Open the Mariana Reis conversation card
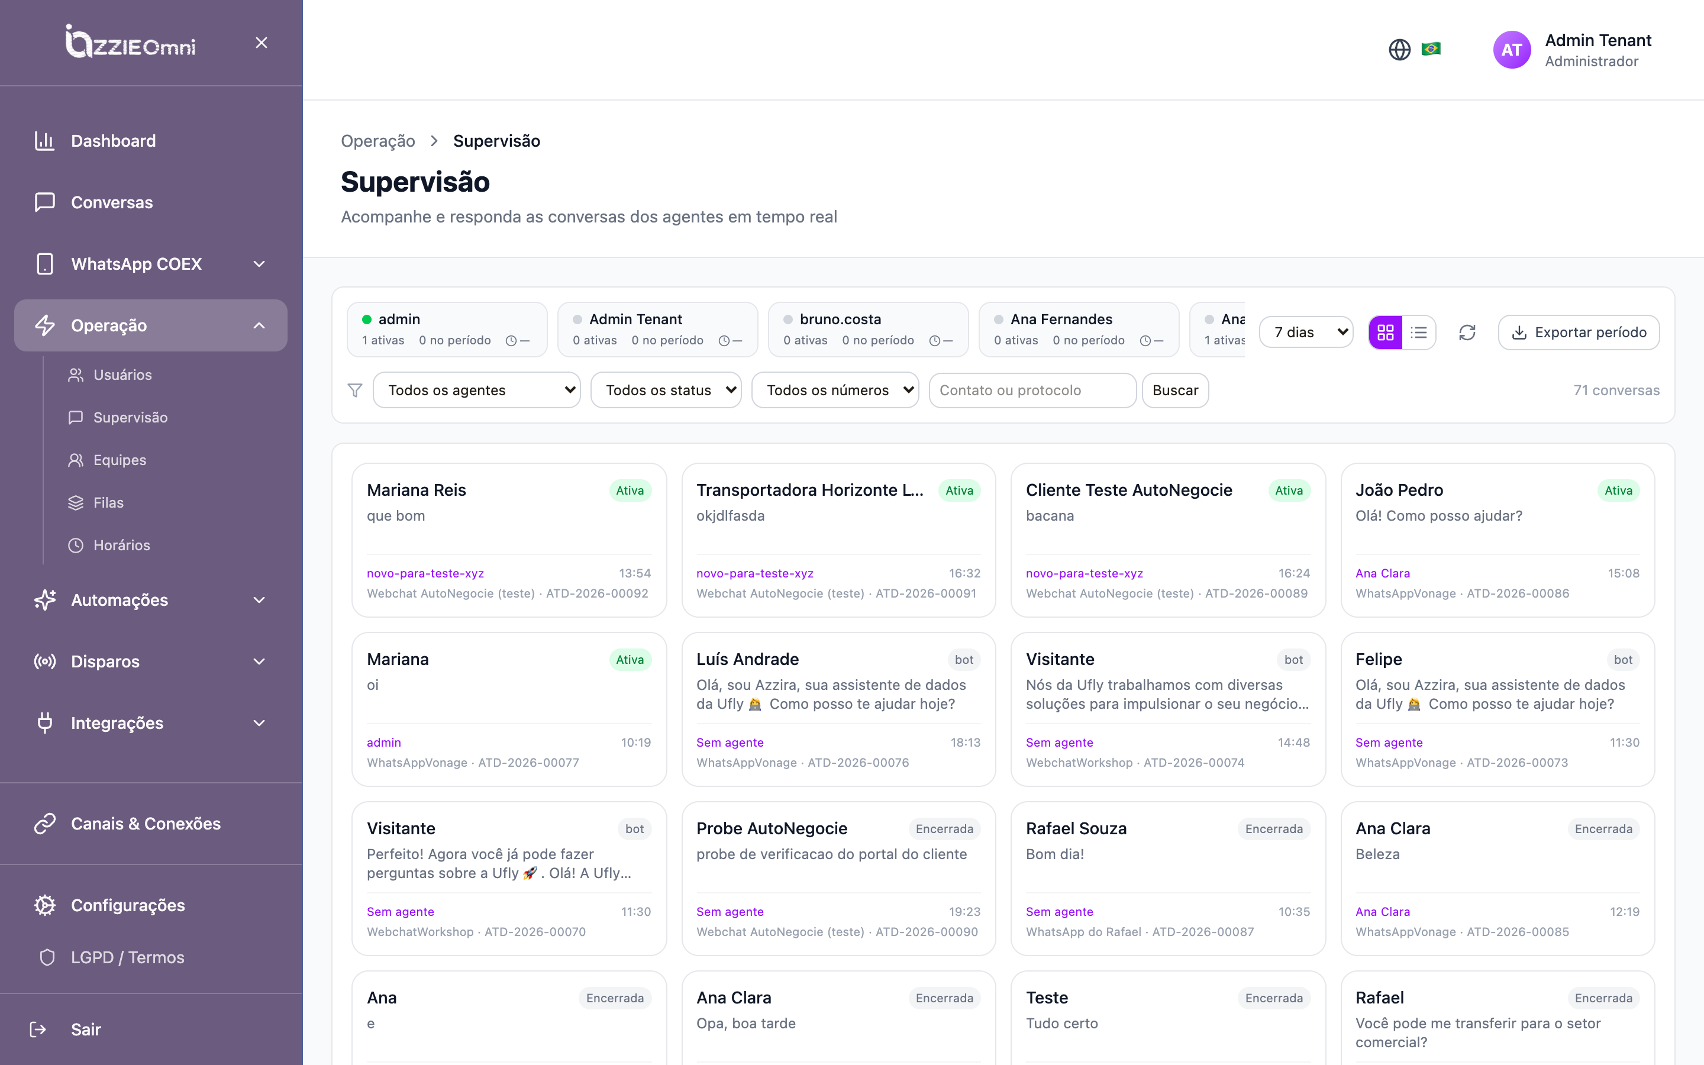The image size is (1704, 1065). click(x=509, y=540)
